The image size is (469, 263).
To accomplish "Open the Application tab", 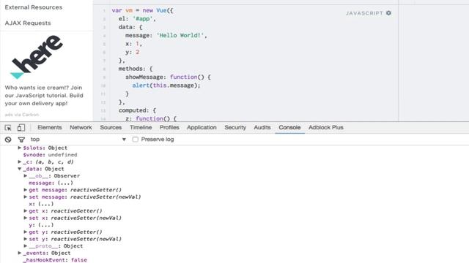I will 202,127.
